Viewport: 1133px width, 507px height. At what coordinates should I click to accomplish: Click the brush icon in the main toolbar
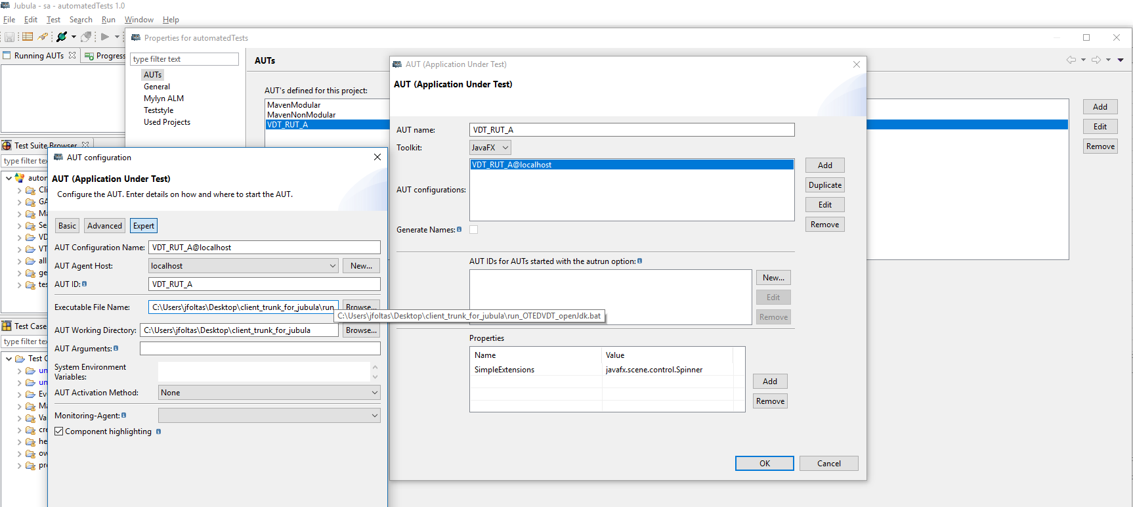click(x=43, y=37)
